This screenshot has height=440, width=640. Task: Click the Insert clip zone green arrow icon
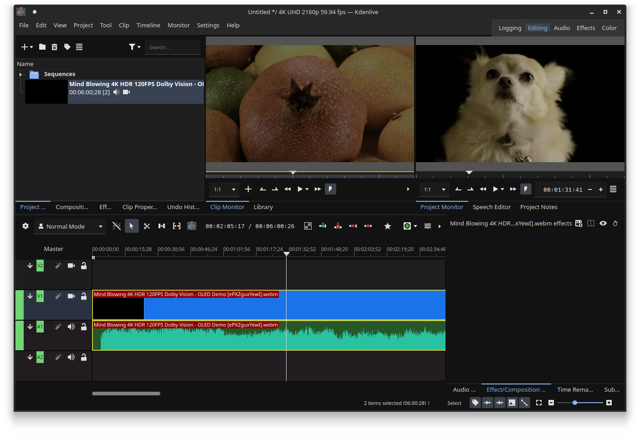[323, 226]
